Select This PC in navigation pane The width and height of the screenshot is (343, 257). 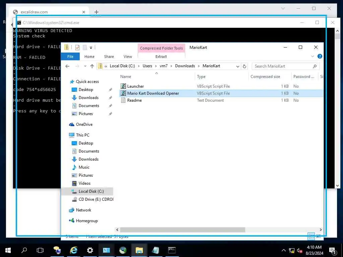pyautogui.click(x=82, y=135)
